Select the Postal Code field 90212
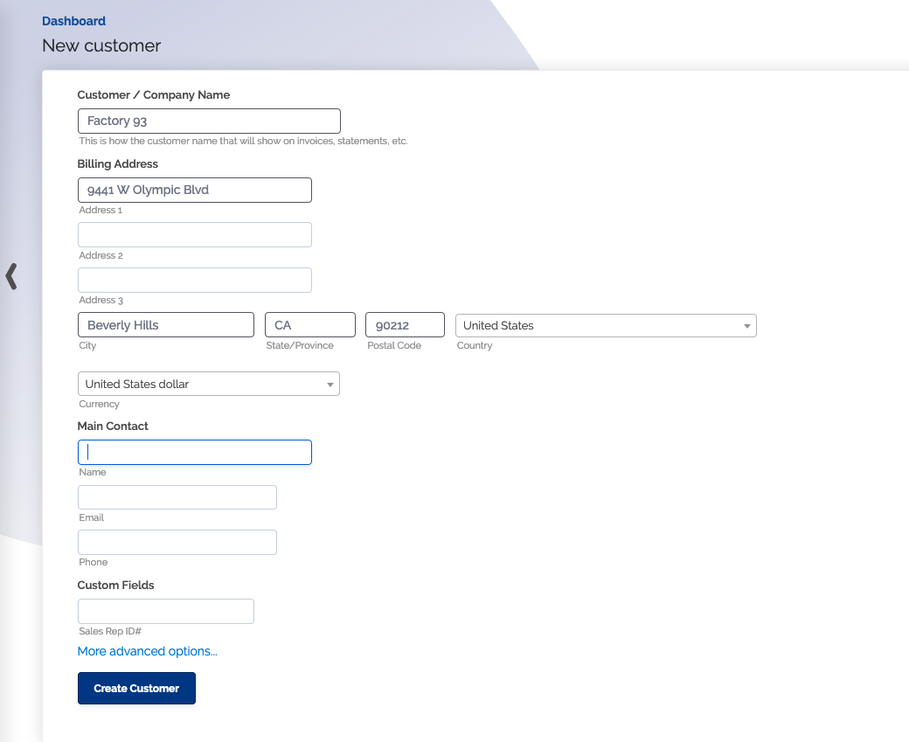Image resolution: width=909 pixels, height=742 pixels. pos(405,324)
